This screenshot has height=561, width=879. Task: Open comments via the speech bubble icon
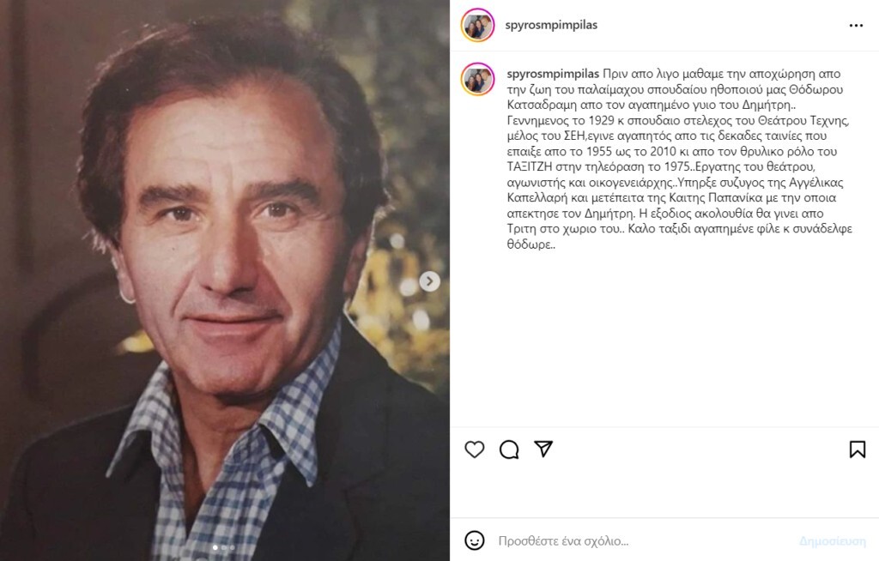(509, 449)
